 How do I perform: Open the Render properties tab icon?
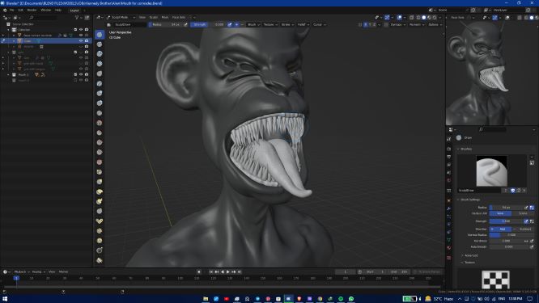point(449,149)
